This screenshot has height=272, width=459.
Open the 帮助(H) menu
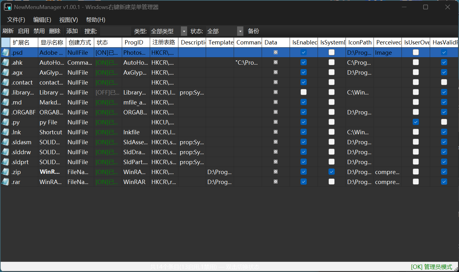[x=96, y=20]
